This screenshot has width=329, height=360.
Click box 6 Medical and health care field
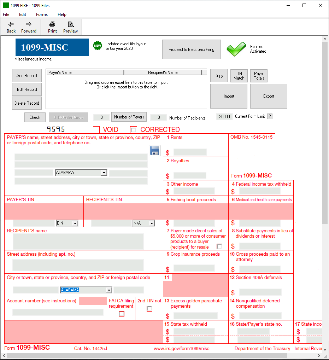pos(260,223)
